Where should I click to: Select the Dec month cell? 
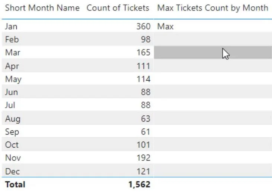13,171
